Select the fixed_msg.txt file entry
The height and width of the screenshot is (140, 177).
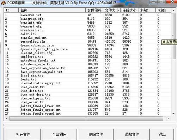[x=87, y=75]
